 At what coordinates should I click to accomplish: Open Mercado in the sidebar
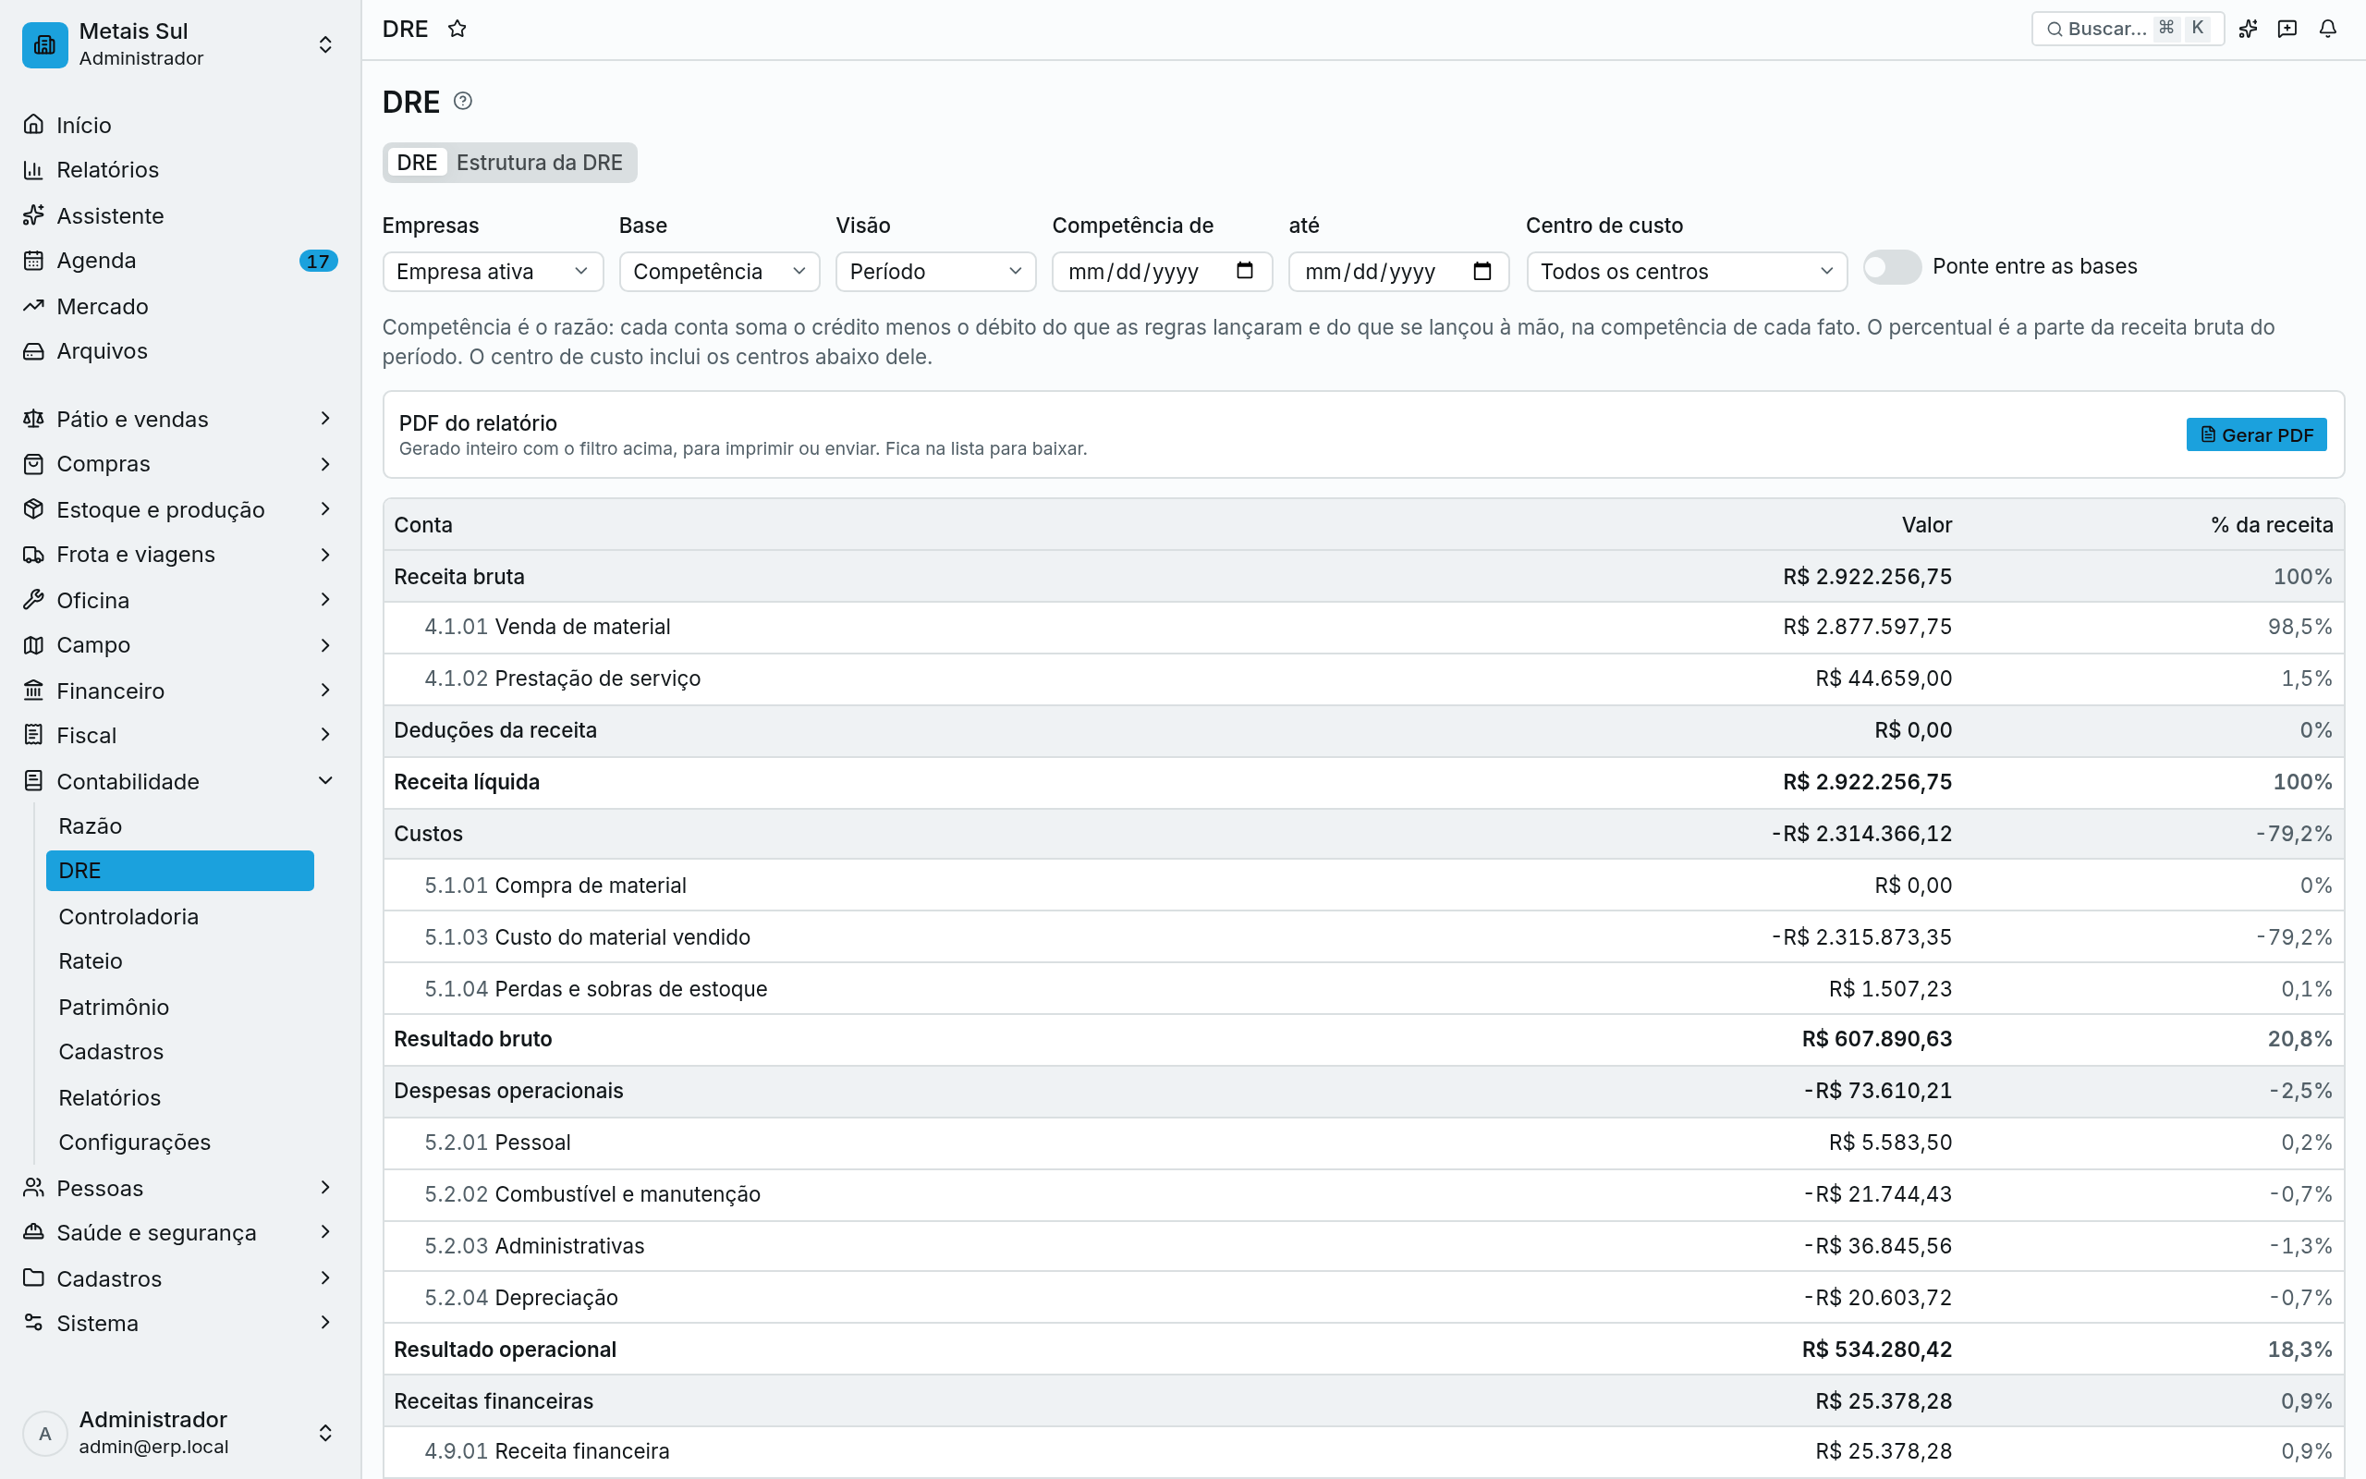(180, 306)
